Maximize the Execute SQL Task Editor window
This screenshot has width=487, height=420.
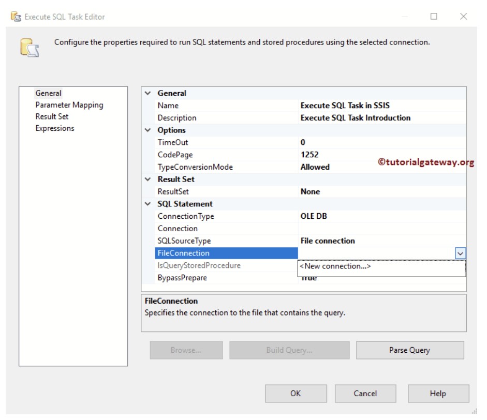coord(434,16)
